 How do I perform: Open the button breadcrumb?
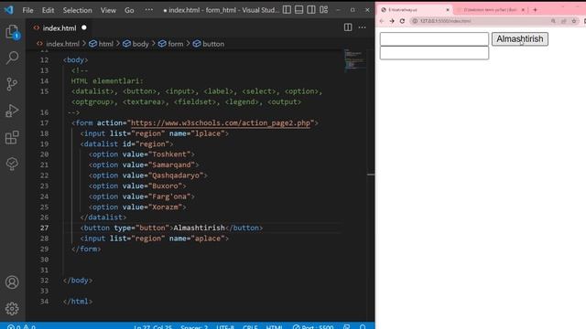pyautogui.click(x=209, y=44)
